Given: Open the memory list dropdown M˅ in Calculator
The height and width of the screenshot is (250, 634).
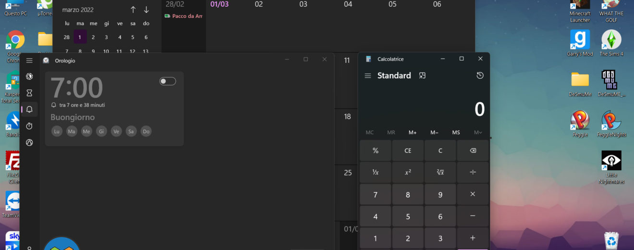Looking at the screenshot, I should pos(478,132).
